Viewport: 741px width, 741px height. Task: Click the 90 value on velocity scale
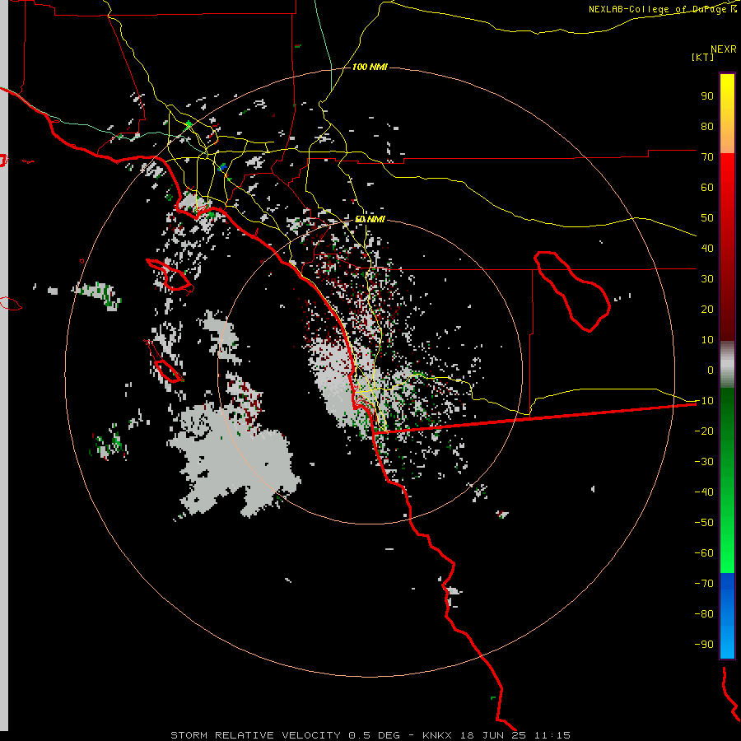(x=707, y=96)
